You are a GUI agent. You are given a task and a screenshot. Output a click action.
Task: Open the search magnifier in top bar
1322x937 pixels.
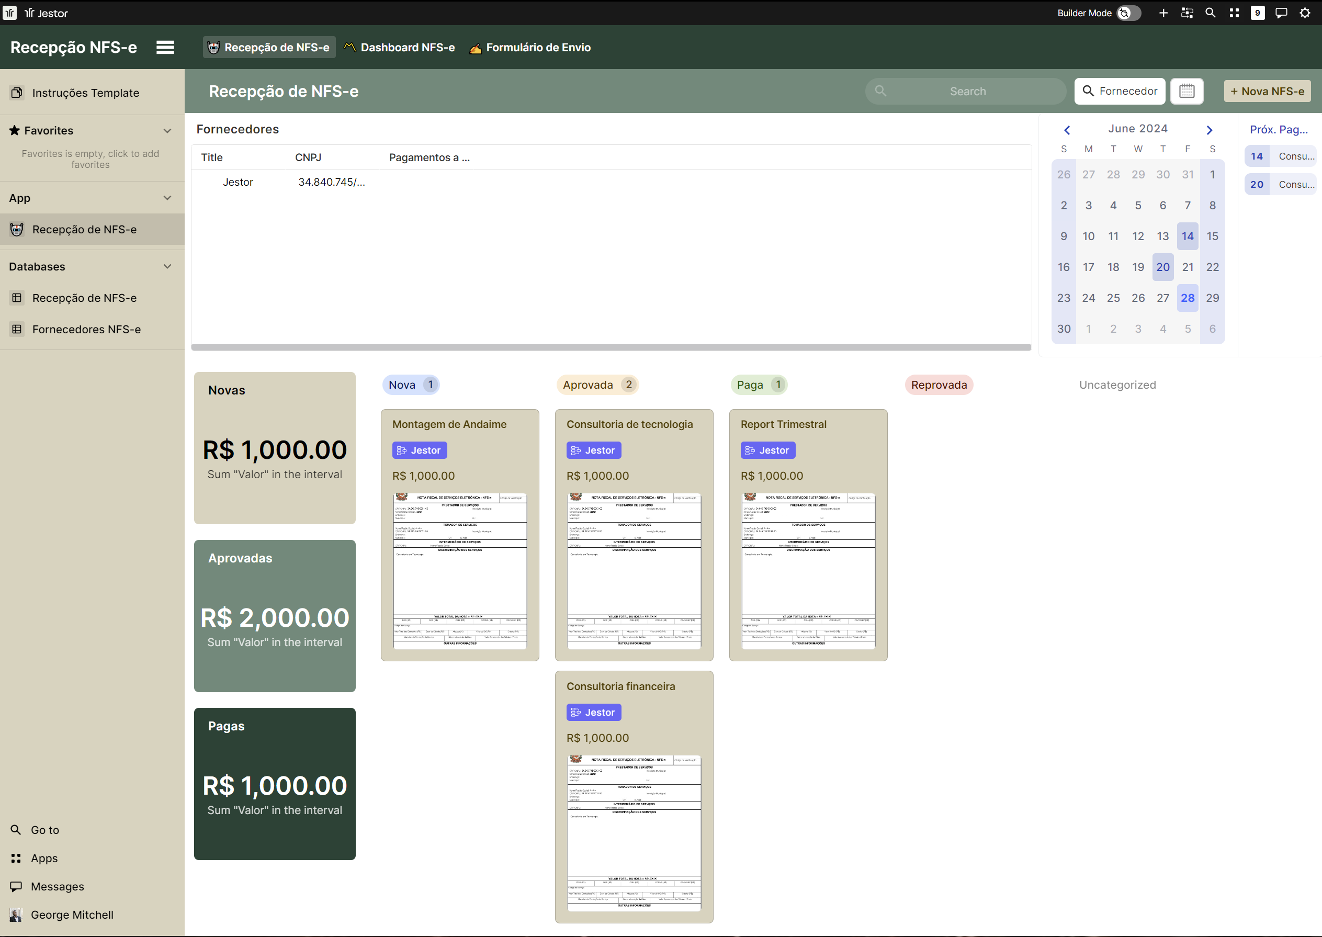[x=1211, y=13]
